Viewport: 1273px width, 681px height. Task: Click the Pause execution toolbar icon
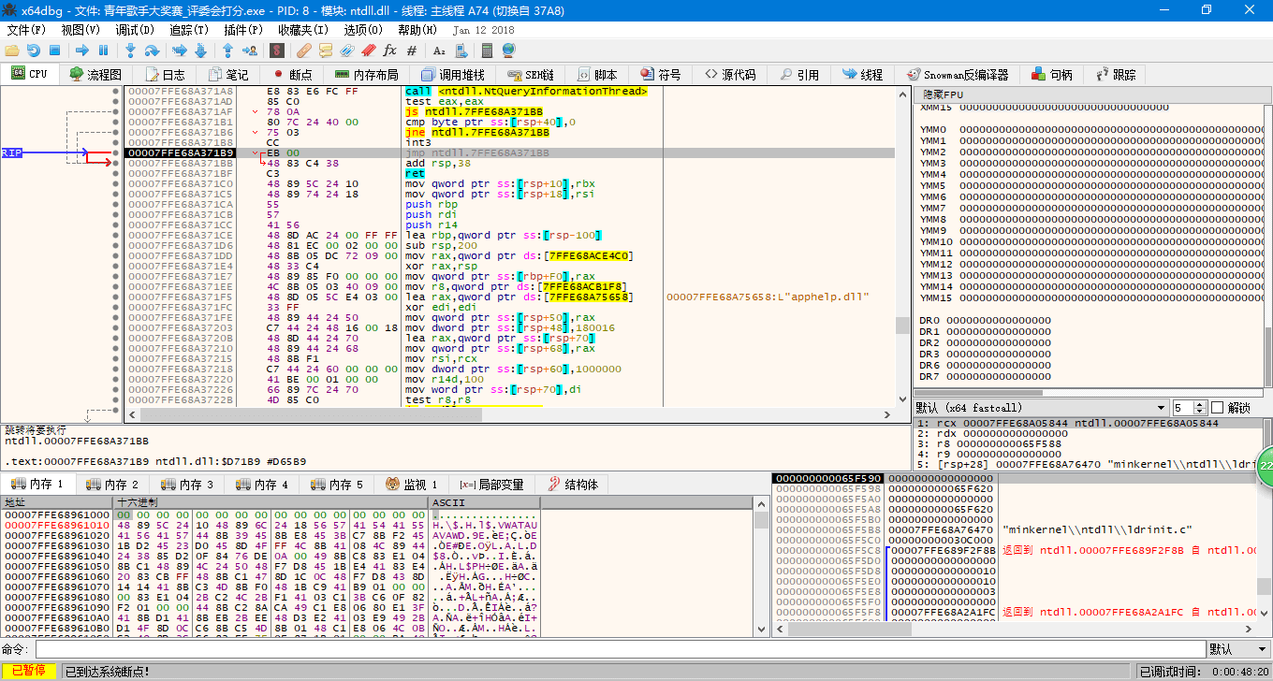[x=104, y=51]
